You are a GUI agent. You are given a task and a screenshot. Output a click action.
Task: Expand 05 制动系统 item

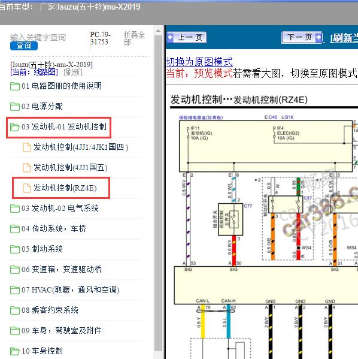pos(42,249)
